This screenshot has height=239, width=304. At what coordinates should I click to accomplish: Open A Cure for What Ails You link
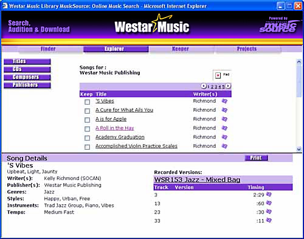click(124, 110)
